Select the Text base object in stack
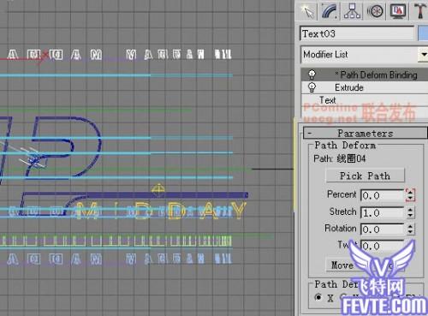 point(365,100)
